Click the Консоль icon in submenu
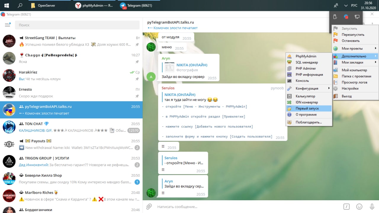 click(290, 81)
